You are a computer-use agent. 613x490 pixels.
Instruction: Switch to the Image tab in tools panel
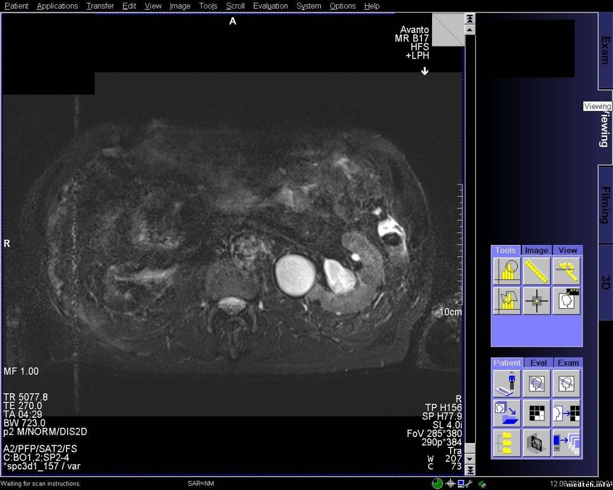click(x=536, y=250)
